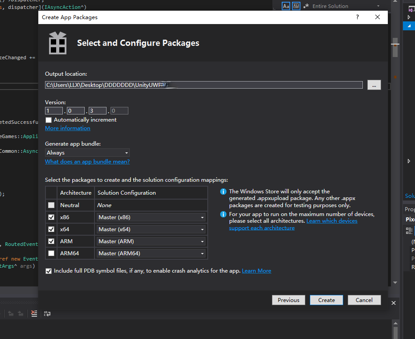Toggle the Match whole word search option
The image size is (415, 339).
click(x=296, y=6)
